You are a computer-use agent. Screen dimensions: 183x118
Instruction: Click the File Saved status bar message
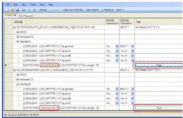[21, 115]
